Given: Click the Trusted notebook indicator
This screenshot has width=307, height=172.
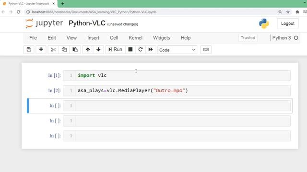Looking at the screenshot, I should pyautogui.click(x=248, y=38).
